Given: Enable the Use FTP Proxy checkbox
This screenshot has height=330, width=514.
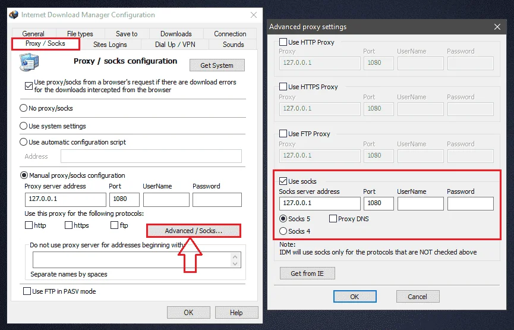Looking at the screenshot, I should (x=283, y=134).
